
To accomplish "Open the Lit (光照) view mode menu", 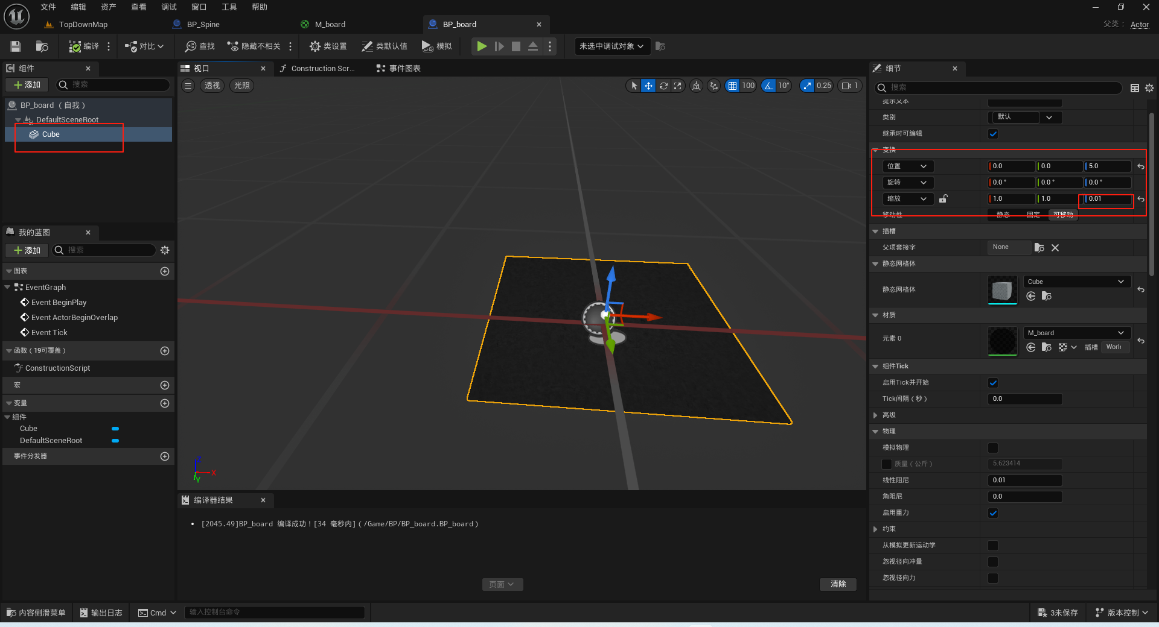I will coord(242,86).
